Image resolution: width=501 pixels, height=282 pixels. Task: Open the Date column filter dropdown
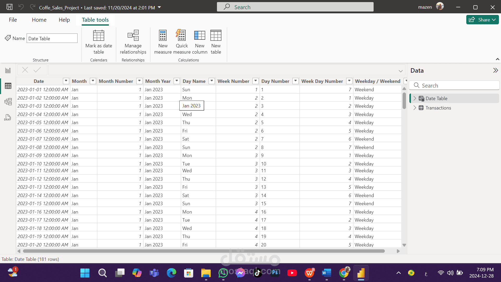(x=66, y=81)
